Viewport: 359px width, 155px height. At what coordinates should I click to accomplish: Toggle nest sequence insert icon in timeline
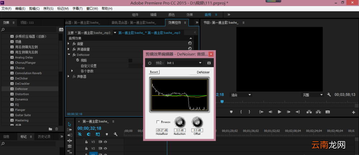[80, 134]
